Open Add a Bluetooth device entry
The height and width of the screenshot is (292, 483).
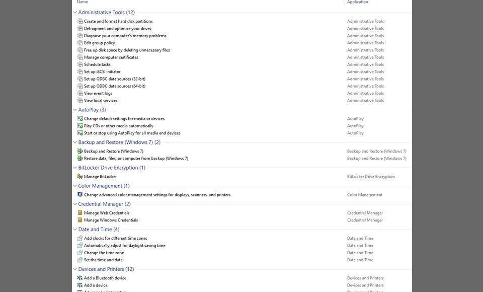[x=105, y=278]
